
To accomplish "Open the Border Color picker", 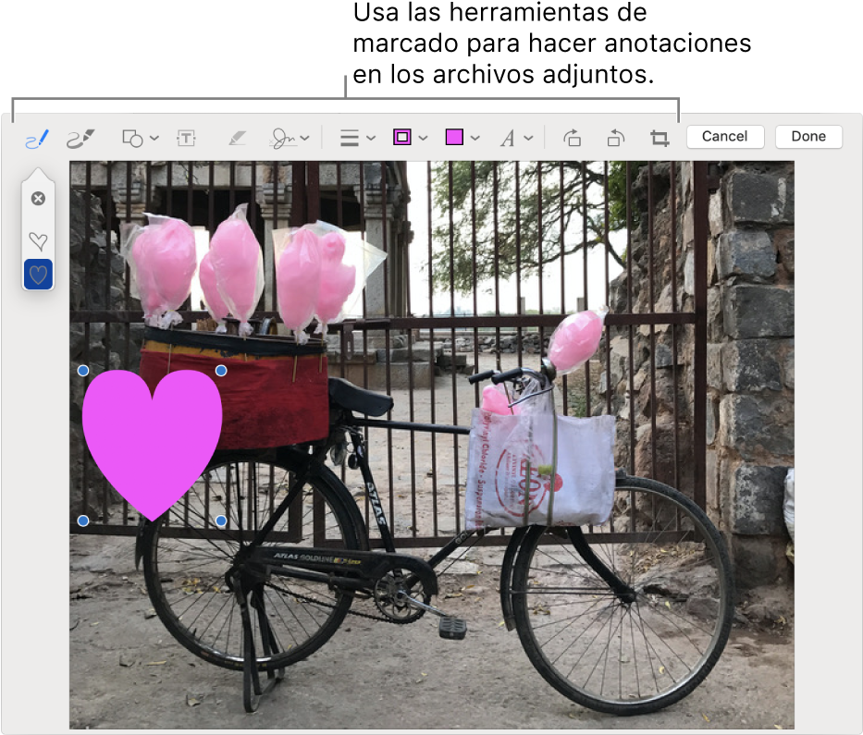I will pyautogui.click(x=409, y=138).
